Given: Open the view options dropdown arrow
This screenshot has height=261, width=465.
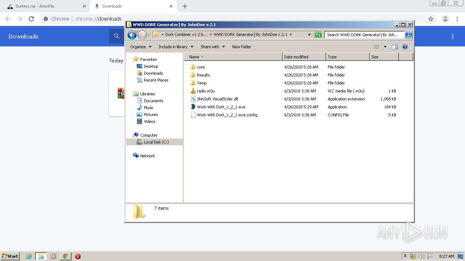Looking at the screenshot, I should 385,47.
